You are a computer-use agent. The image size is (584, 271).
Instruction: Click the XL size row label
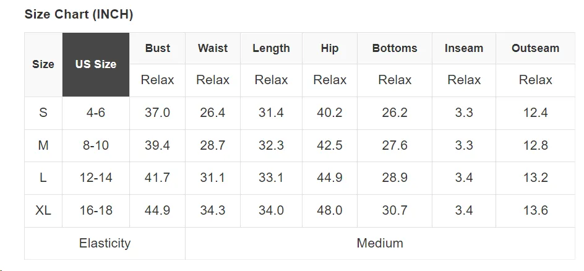[43, 211]
